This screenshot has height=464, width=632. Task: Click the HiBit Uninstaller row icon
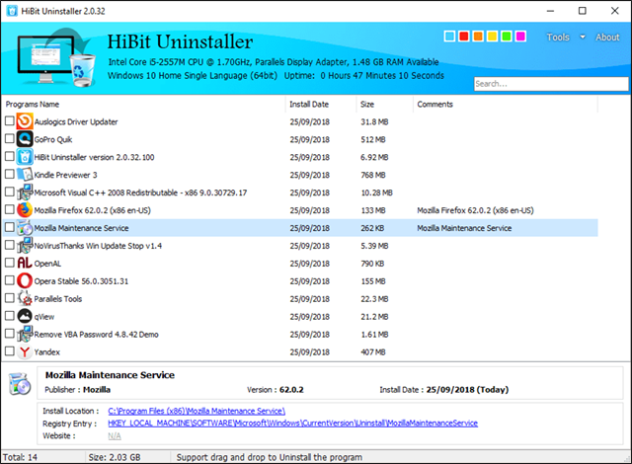(25, 157)
